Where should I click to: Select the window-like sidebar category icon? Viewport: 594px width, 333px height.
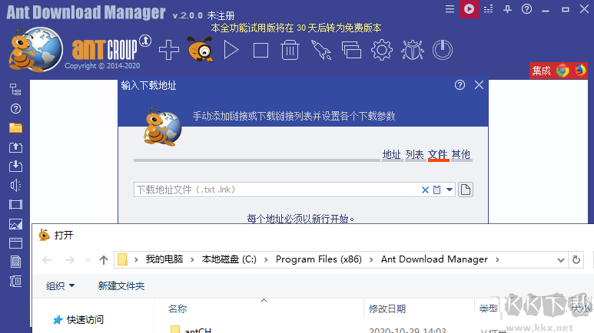(15, 243)
